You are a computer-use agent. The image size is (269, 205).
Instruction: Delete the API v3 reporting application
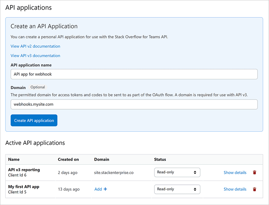click(255, 172)
